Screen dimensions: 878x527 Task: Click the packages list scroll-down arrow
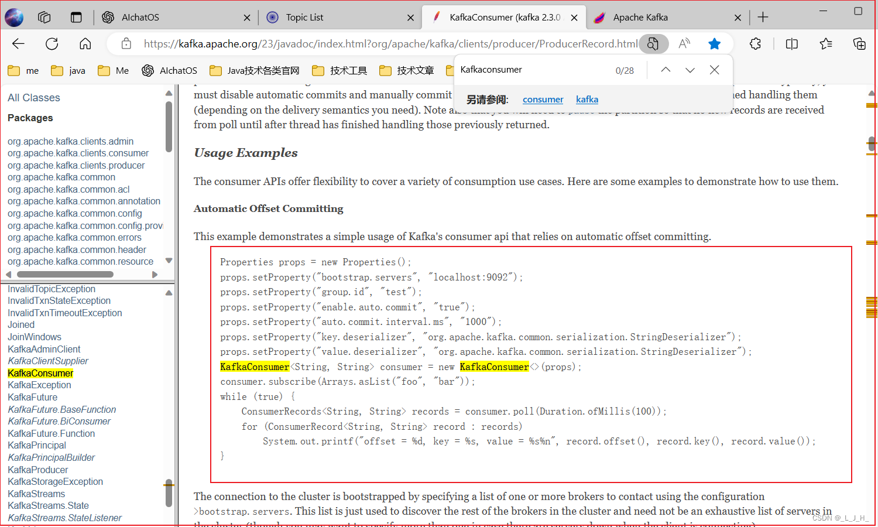(x=169, y=261)
